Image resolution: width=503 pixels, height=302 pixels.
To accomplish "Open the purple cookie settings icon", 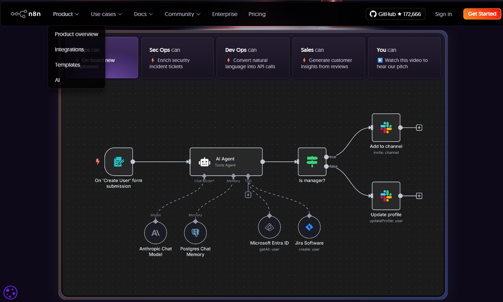I will point(10,293).
